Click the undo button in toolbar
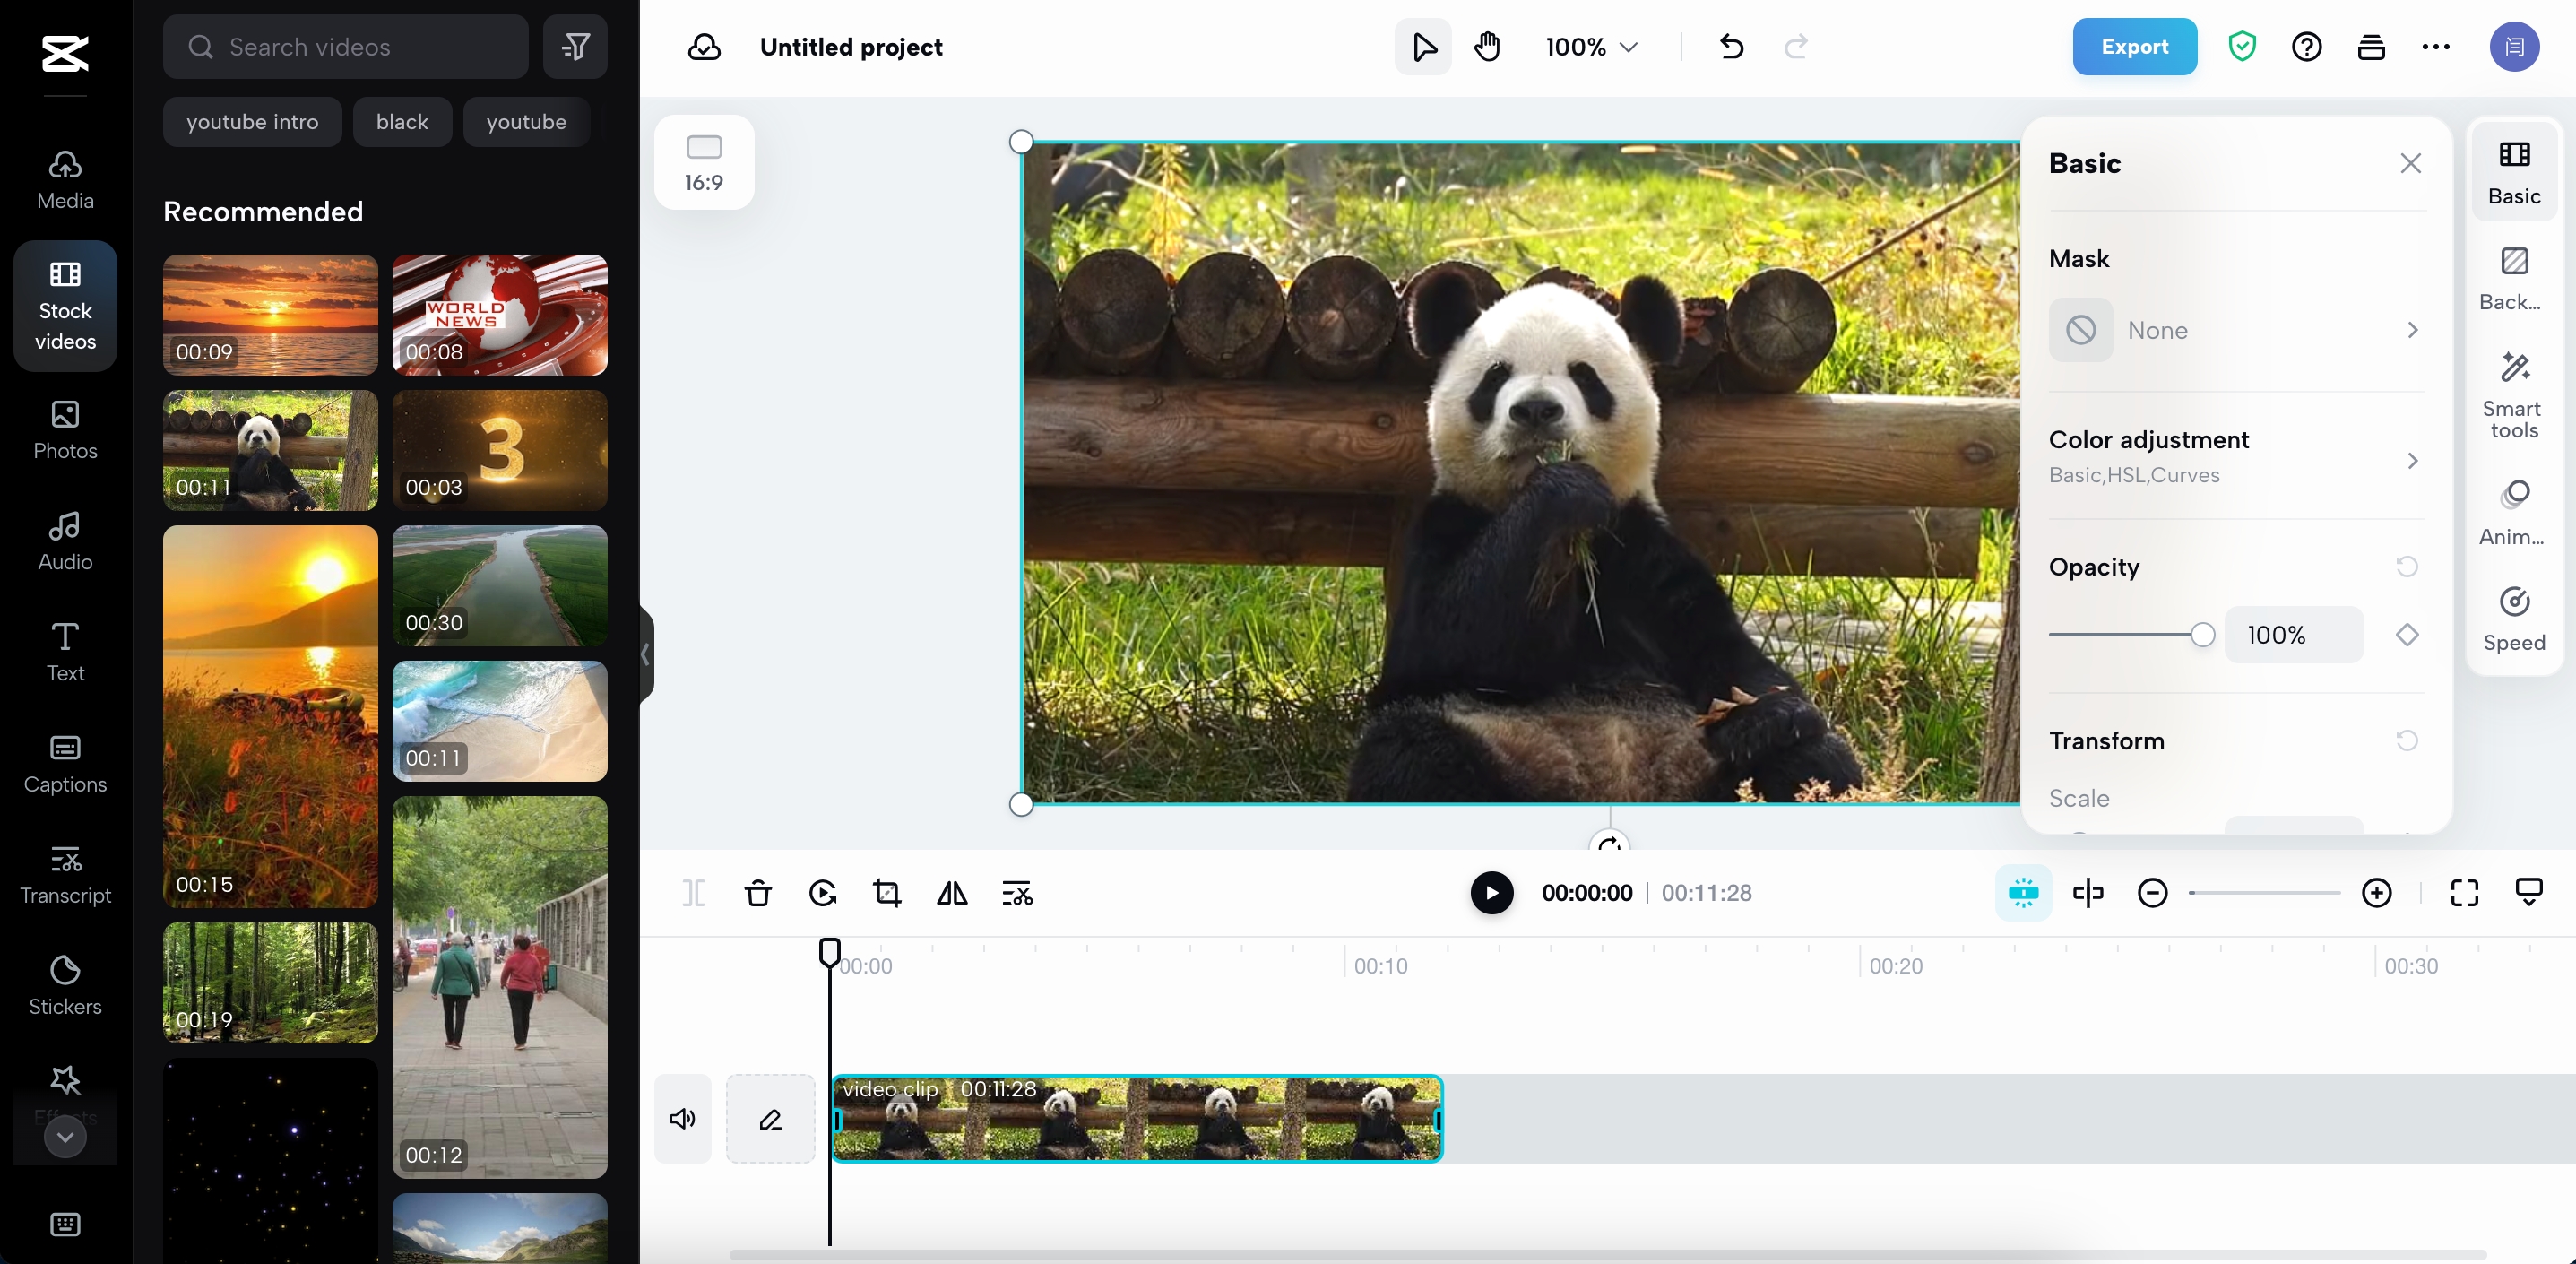This screenshot has height=1264, width=2576. point(1732,46)
